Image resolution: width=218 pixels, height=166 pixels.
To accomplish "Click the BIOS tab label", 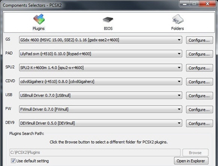I will tap(108, 28).
